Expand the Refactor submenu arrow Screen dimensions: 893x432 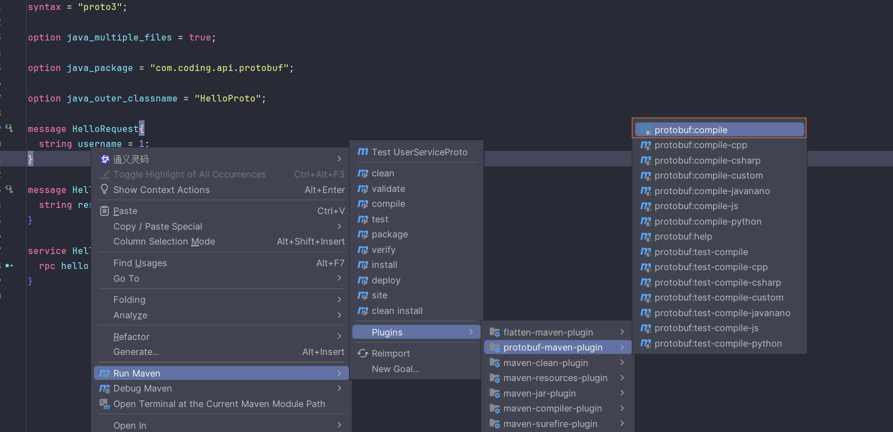(339, 337)
